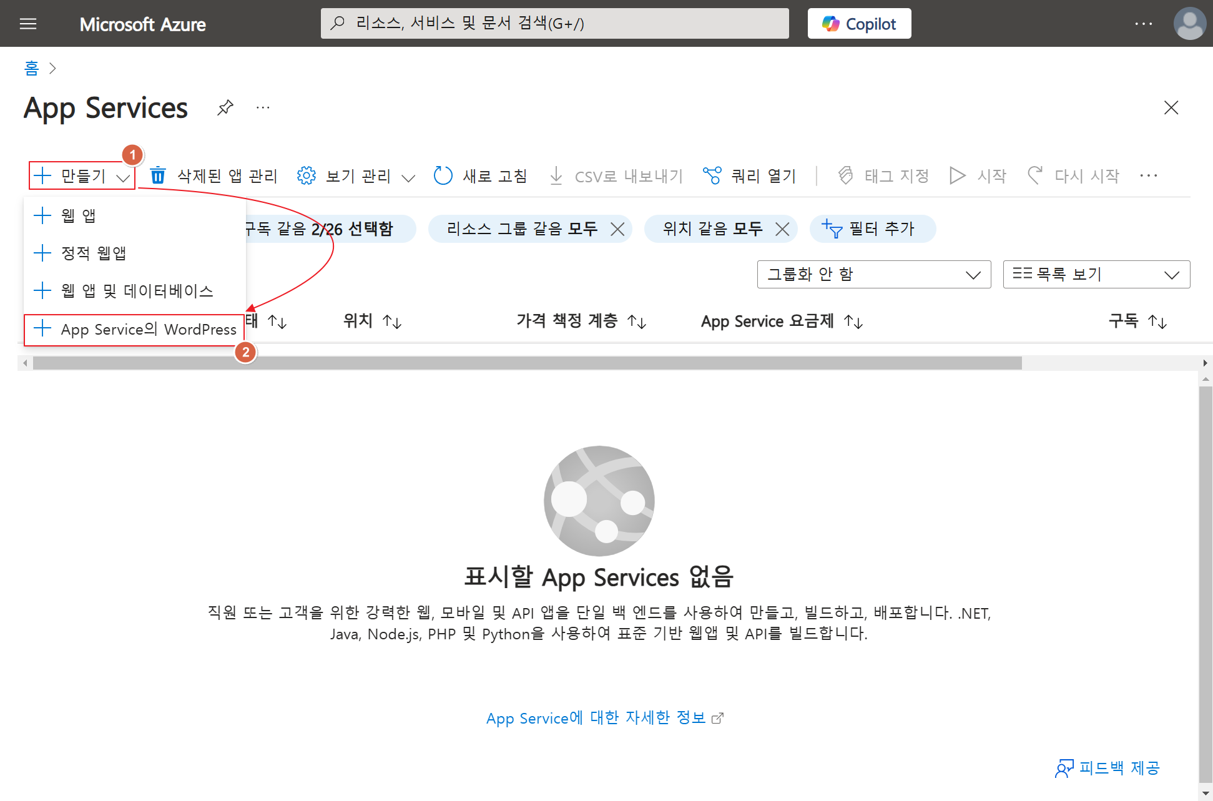The width and height of the screenshot is (1213, 801).
Task: Click the 시작 play icon
Action: (957, 176)
